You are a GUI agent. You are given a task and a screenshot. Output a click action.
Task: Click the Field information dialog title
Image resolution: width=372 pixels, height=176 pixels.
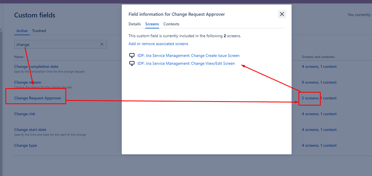point(177,14)
